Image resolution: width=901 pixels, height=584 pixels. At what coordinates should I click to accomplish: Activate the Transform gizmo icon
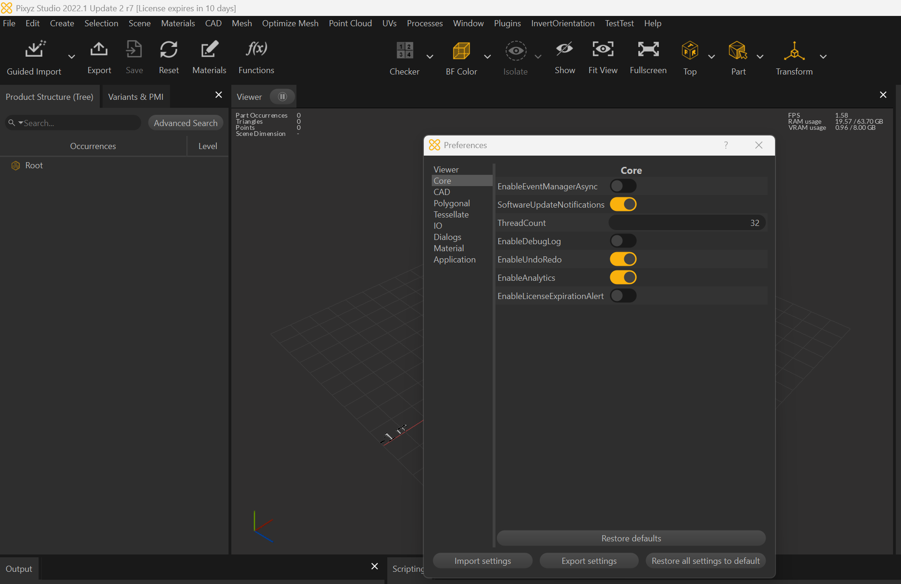(x=794, y=51)
